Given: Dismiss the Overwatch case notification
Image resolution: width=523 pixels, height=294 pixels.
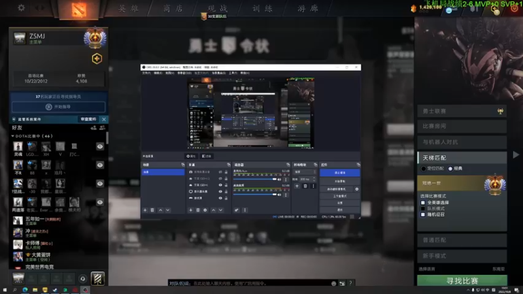Looking at the screenshot, I should click(104, 119).
